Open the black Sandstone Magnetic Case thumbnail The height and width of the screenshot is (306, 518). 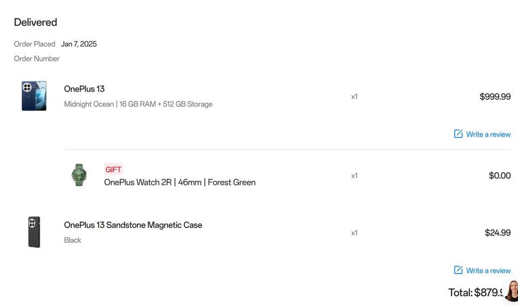[34, 232]
